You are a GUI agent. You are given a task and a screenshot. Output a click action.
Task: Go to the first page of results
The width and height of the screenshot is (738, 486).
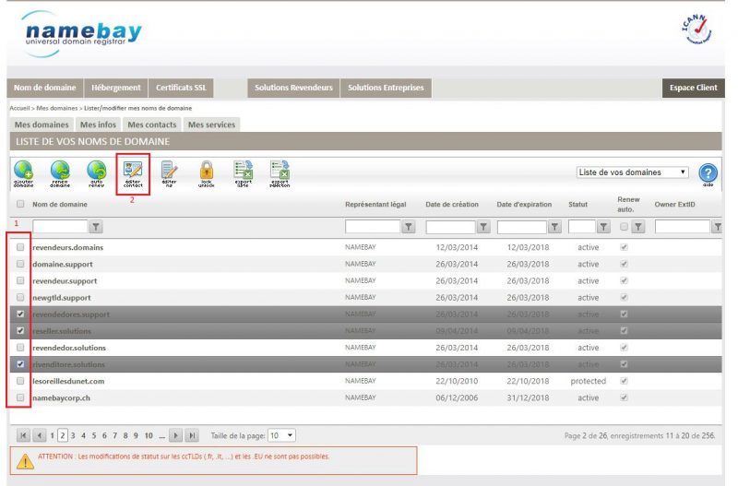click(23, 435)
